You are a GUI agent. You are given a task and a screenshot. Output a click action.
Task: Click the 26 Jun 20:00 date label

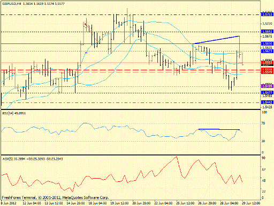click(x=207, y=203)
